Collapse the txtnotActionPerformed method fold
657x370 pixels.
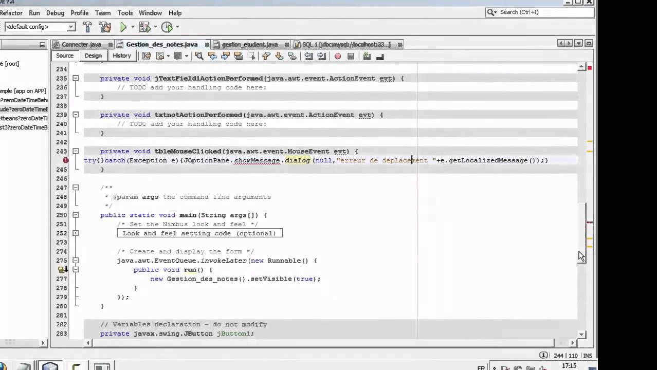[x=76, y=115]
